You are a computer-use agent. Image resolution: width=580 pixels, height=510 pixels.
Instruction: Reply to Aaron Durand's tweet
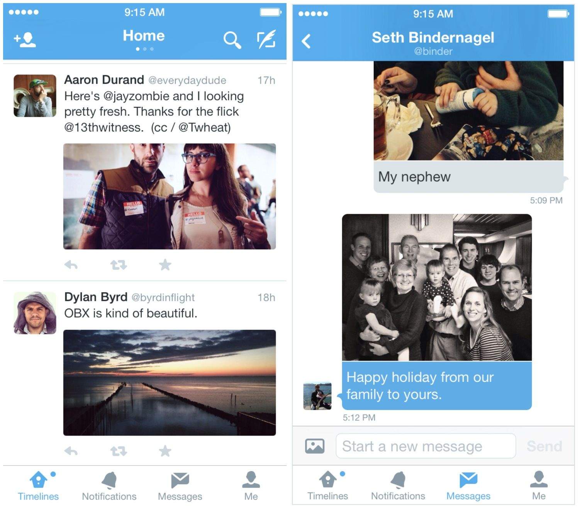pos(71,265)
